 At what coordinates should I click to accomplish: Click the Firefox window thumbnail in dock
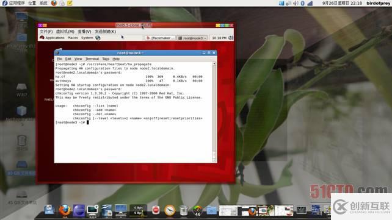tap(247, 210)
